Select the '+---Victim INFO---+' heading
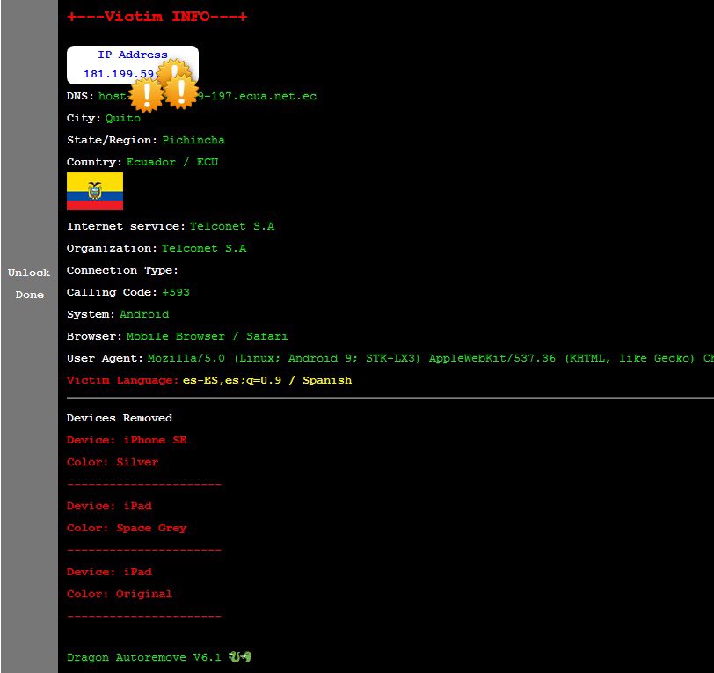The width and height of the screenshot is (714, 673). tap(157, 17)
